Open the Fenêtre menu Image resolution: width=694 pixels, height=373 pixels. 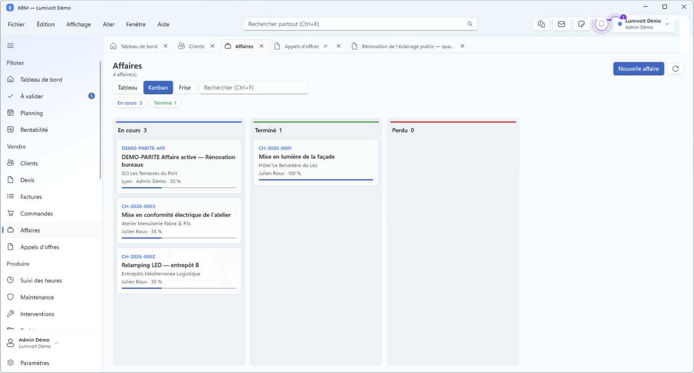[136, 24]
